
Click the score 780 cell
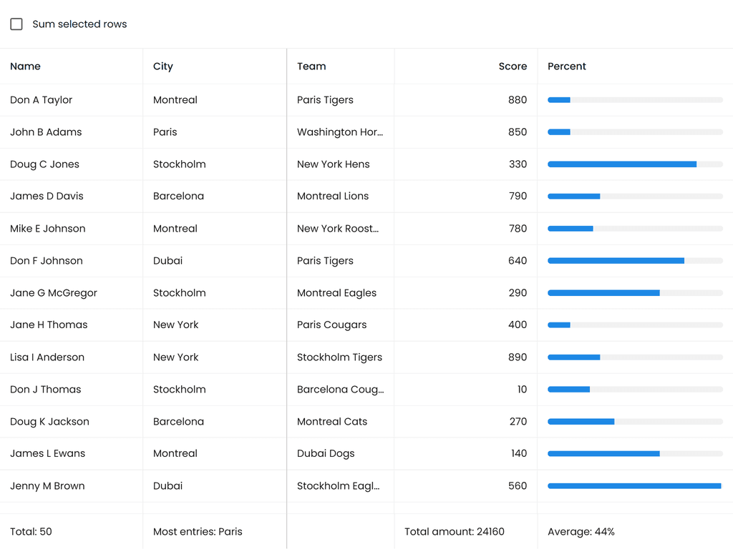click(518, 229)
